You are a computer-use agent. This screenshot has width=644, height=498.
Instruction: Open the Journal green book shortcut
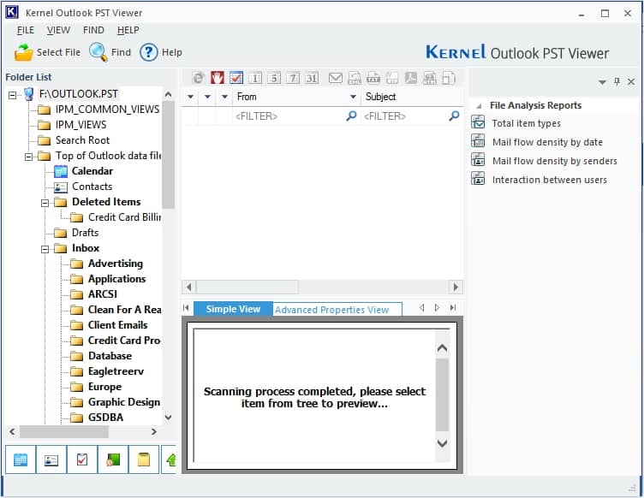113,459
